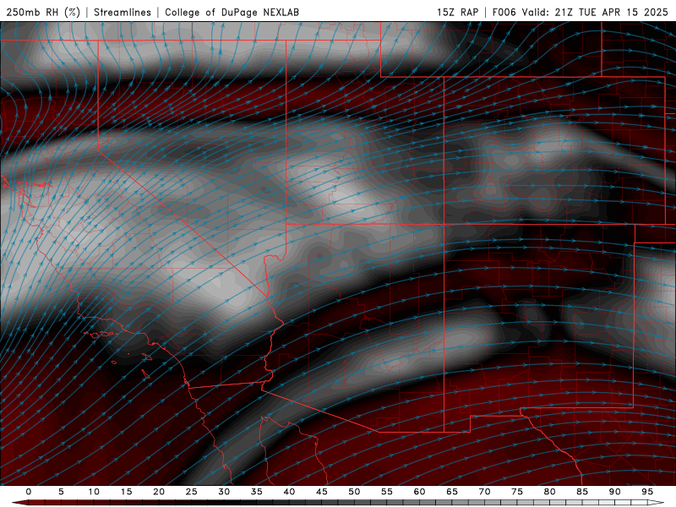The height and width of the screenshot is (507, 676).
Task: Pick the light gray swatch between 85 and 90
Action: [x=598, y=503]
